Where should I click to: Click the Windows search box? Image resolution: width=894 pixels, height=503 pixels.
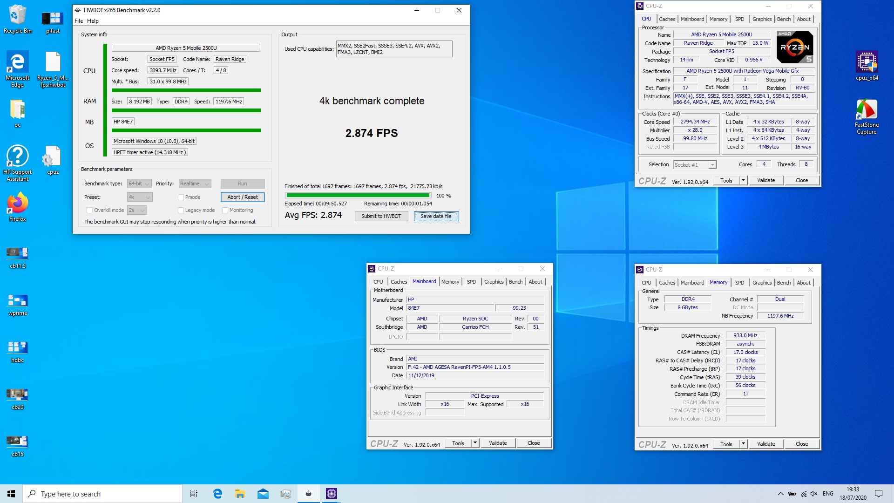click(x=102, y=494)
